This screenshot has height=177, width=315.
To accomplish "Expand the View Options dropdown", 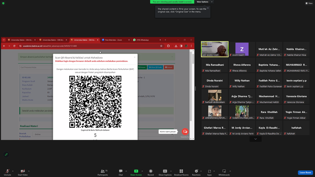I will pos(205,2).
